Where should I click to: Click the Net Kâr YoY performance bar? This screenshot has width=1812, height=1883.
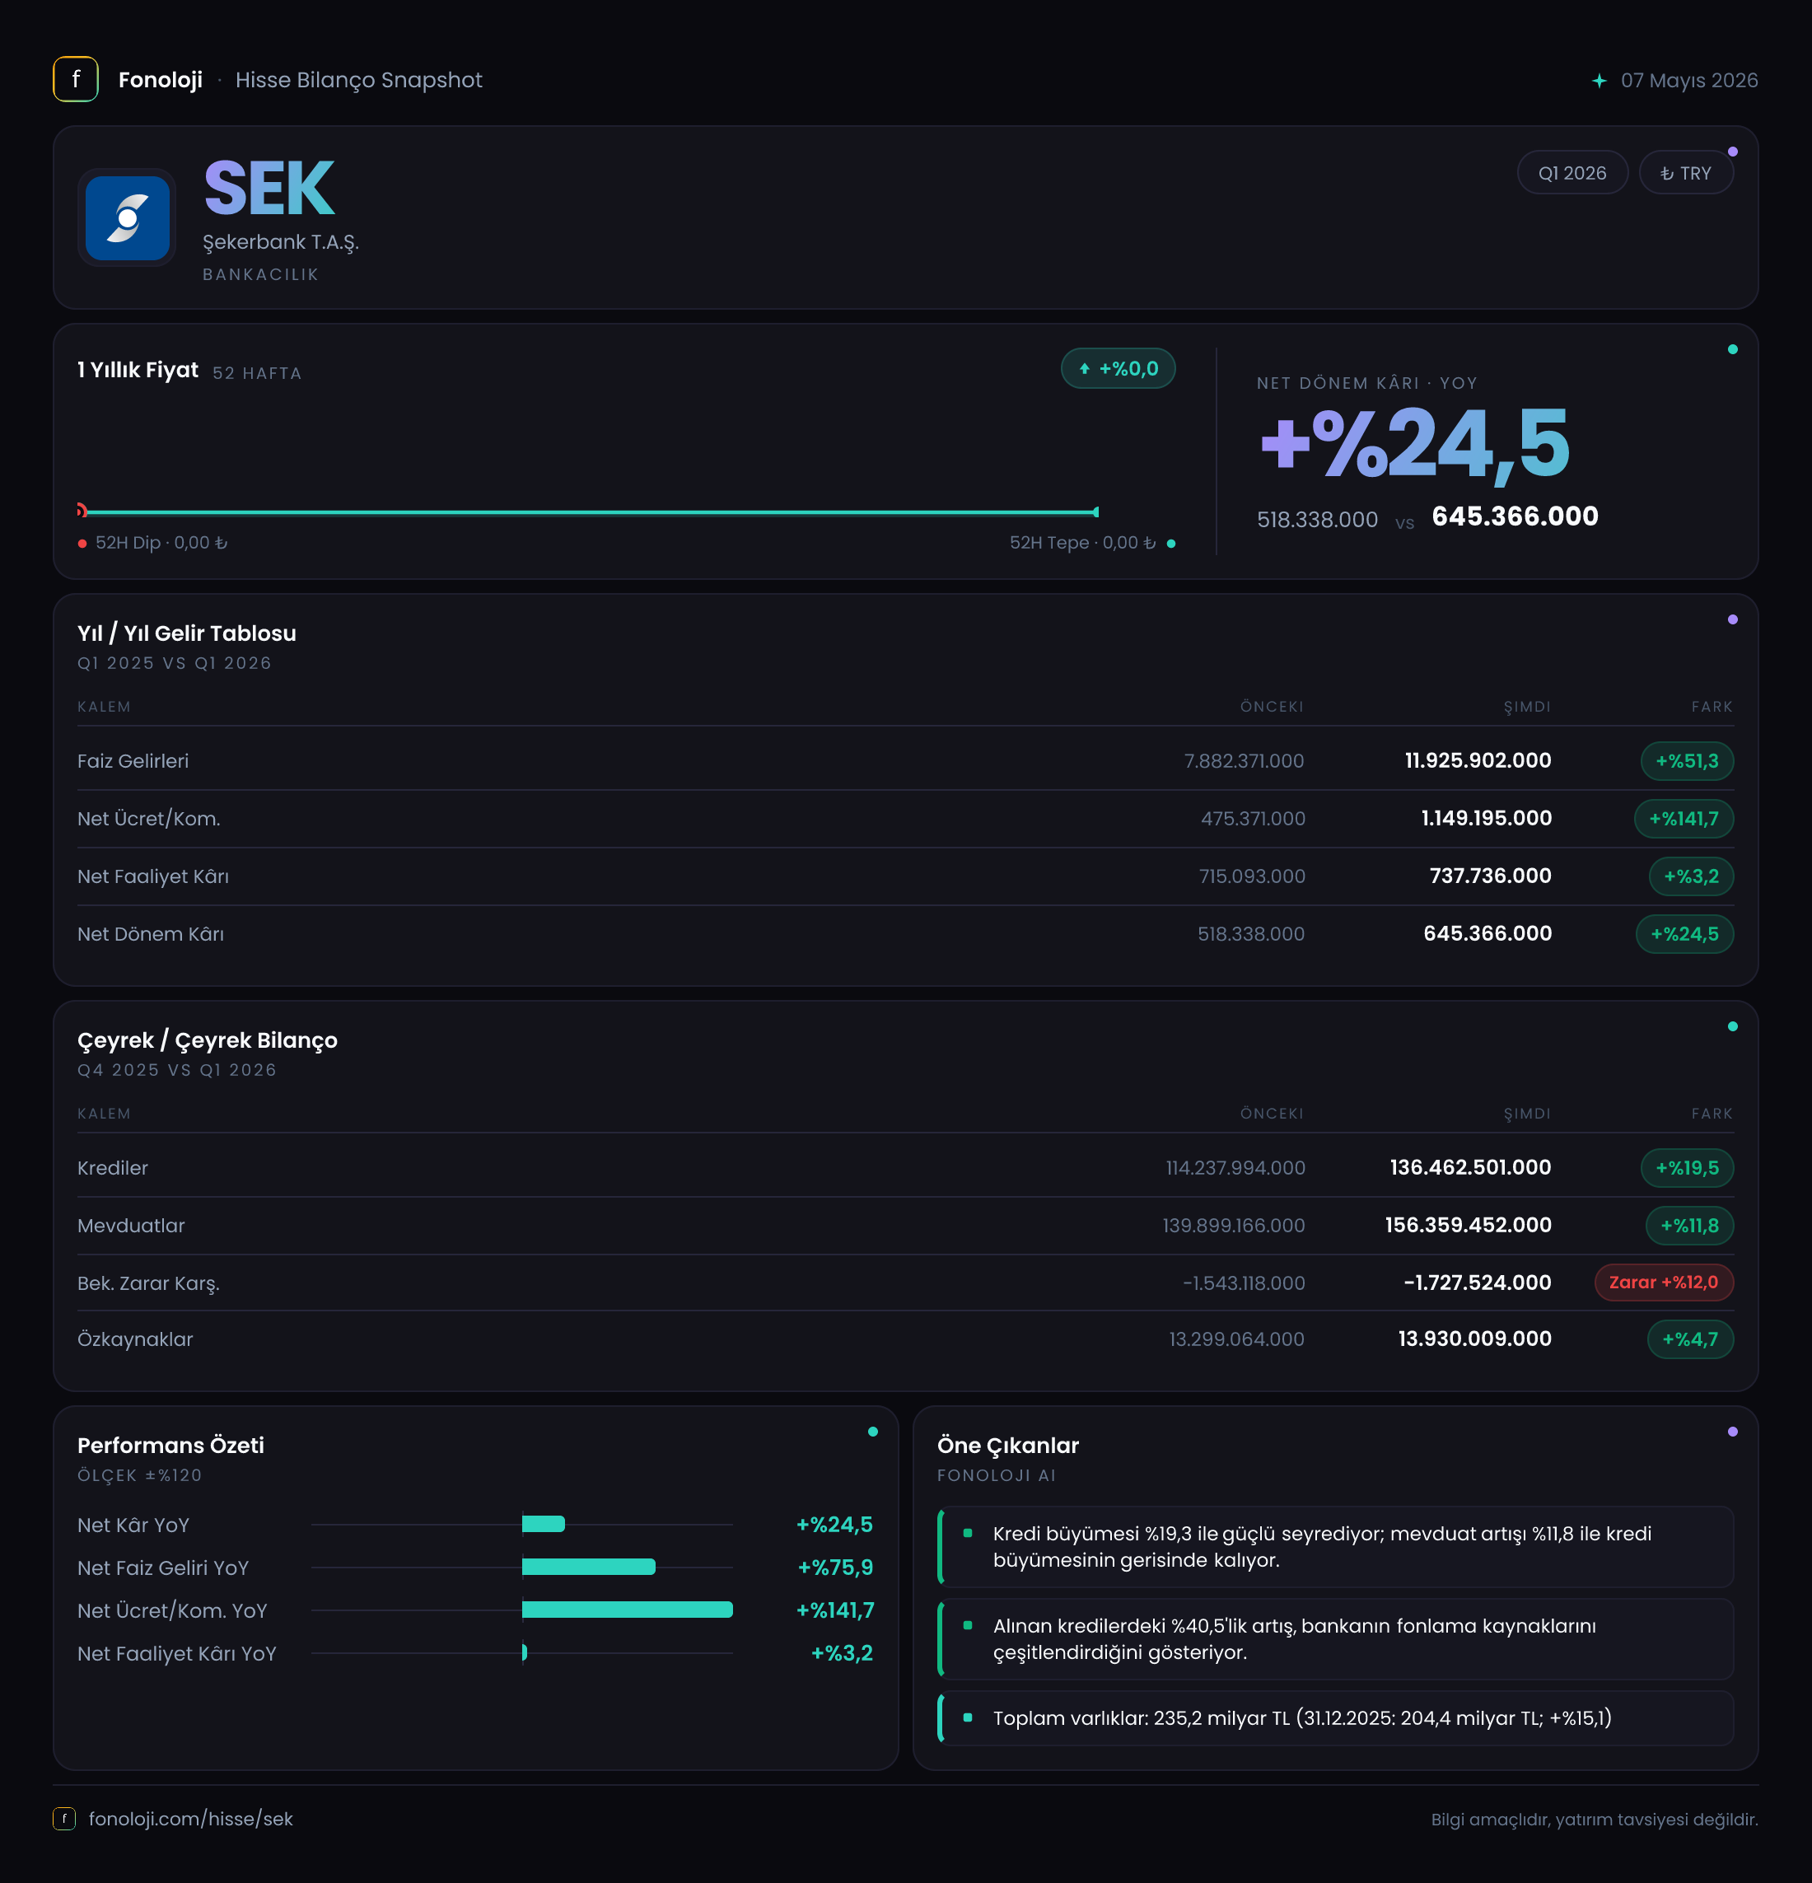[543, 1525]
